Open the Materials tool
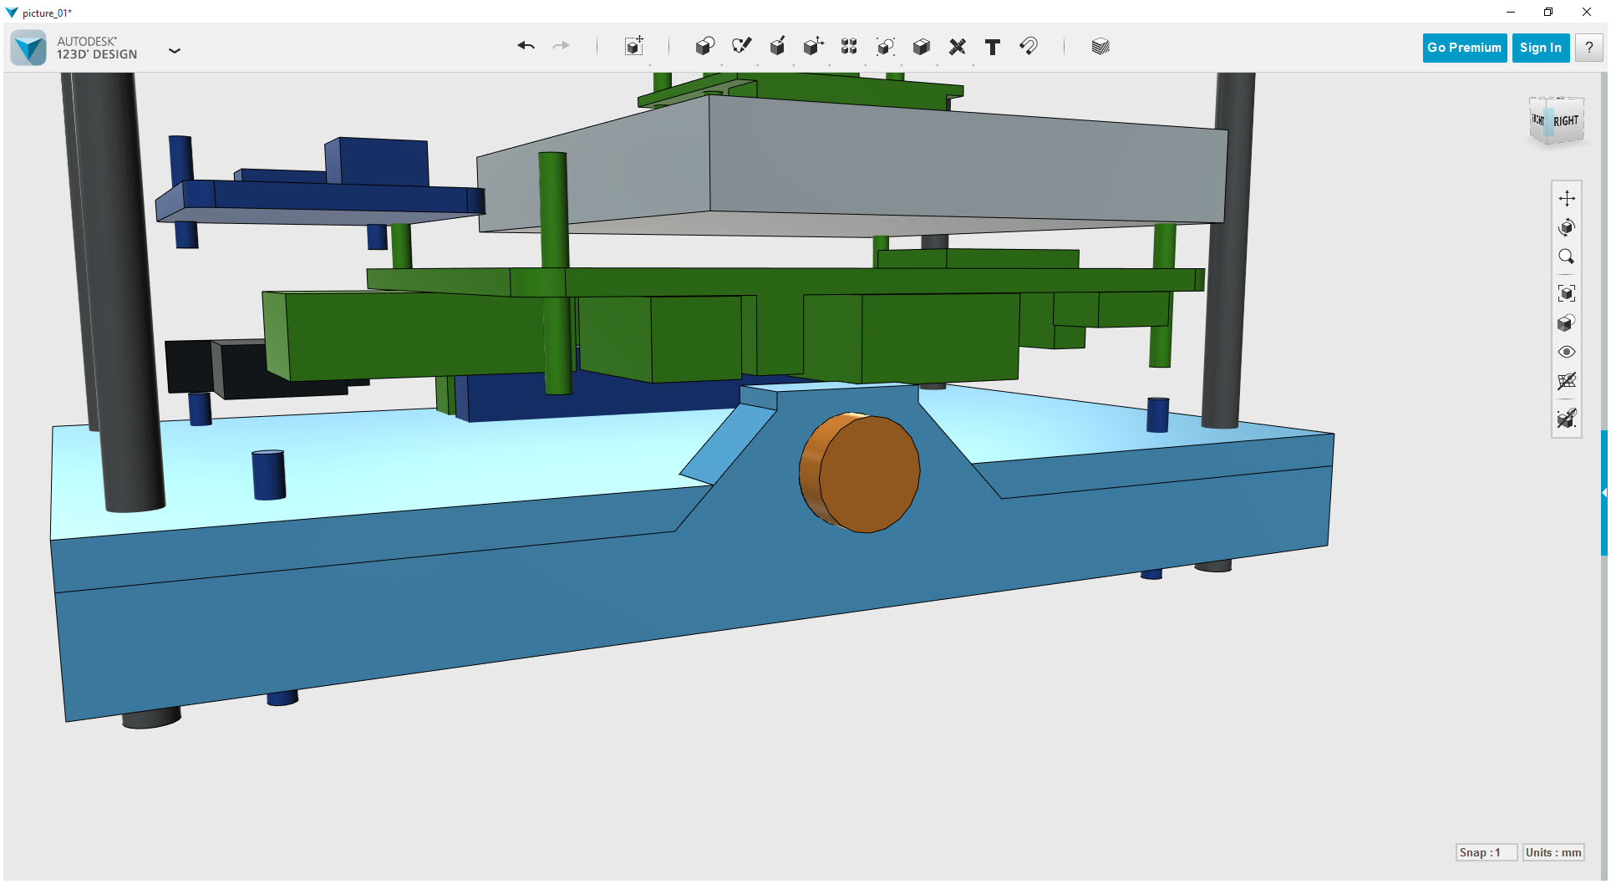This screenshot has width=1611, height=884. coord(1100,46)
